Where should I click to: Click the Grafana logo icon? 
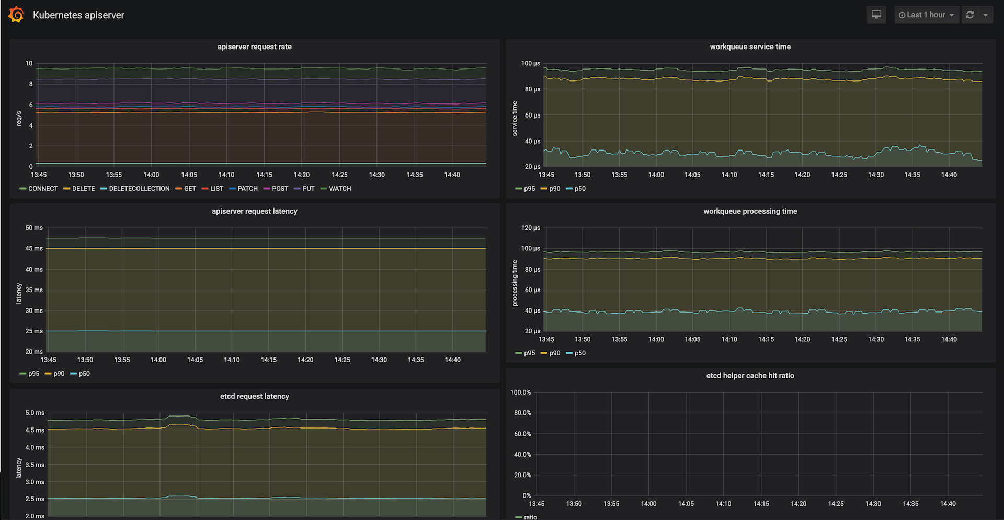(16, 15)
